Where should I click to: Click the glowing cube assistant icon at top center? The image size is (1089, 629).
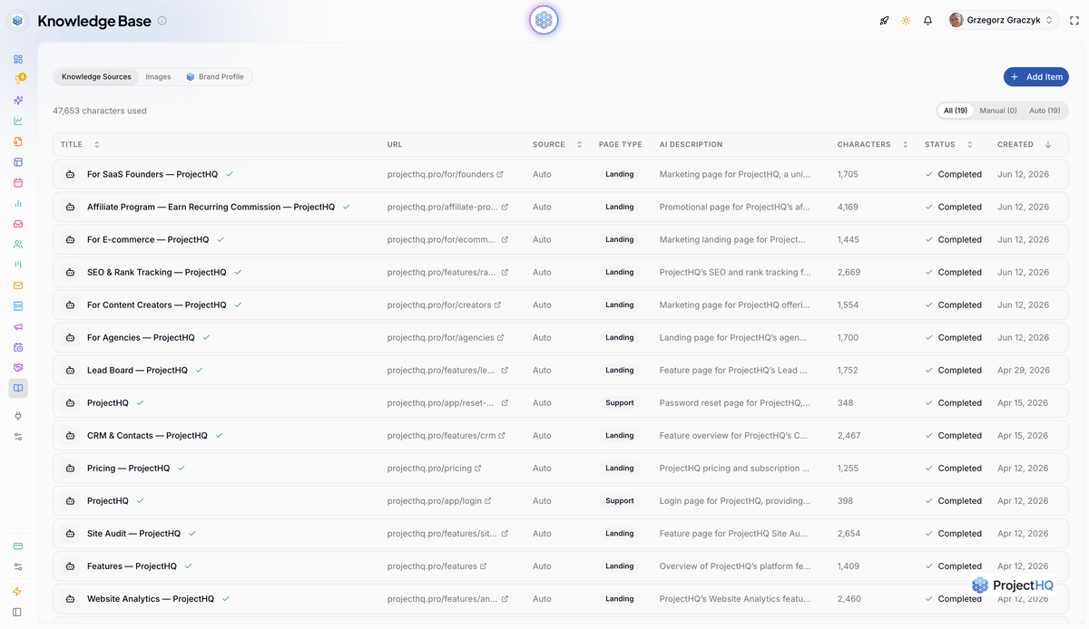pos(544,20)
